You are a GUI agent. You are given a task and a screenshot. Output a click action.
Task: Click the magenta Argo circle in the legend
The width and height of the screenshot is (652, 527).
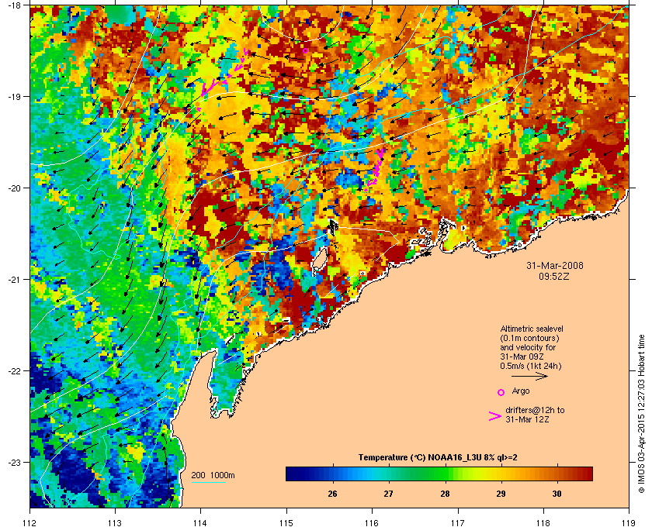pos(501,392)
